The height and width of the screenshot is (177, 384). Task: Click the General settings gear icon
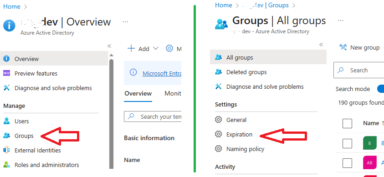click(x=218, y=120)
